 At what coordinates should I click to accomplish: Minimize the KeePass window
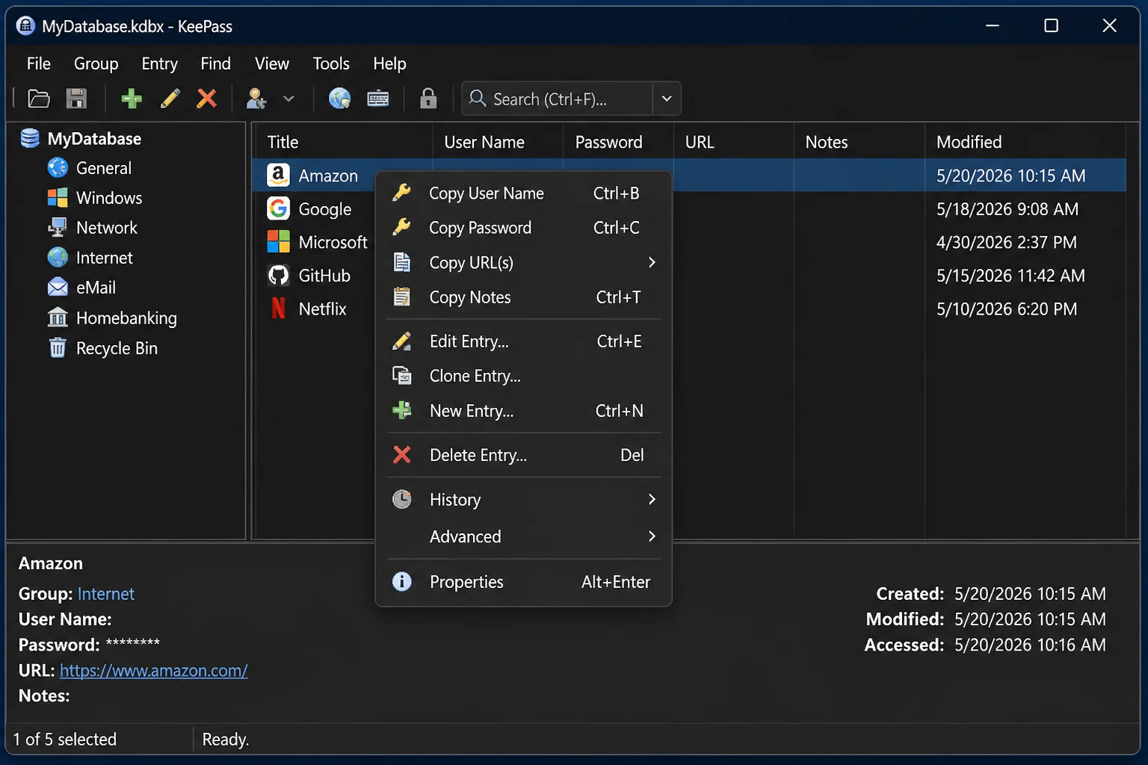coord(993,25)
